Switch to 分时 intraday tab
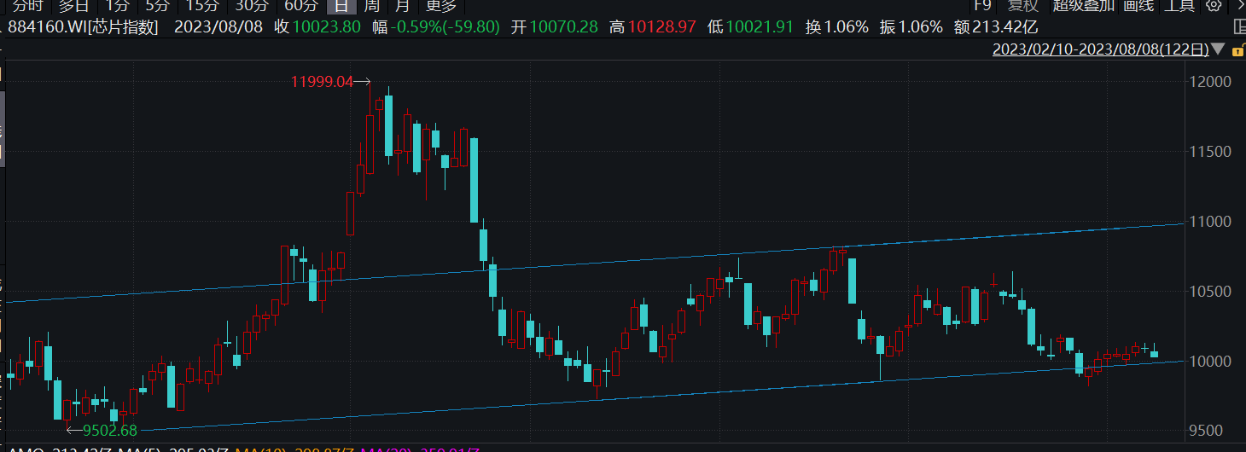The image size is (1246, 452). coord(27,5)
